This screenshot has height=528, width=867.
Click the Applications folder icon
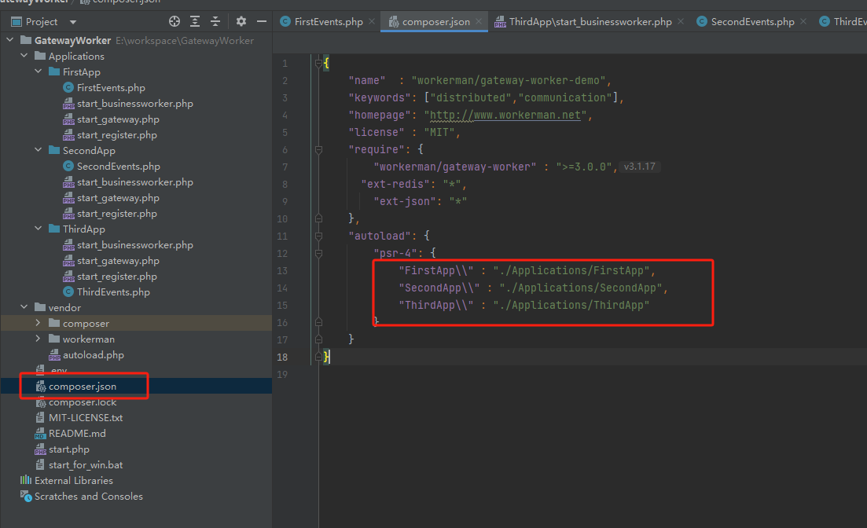point(40,56)
